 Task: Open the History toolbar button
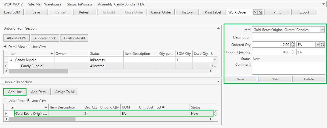point(187,12)
